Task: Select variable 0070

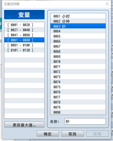Action: pos(78,61)
